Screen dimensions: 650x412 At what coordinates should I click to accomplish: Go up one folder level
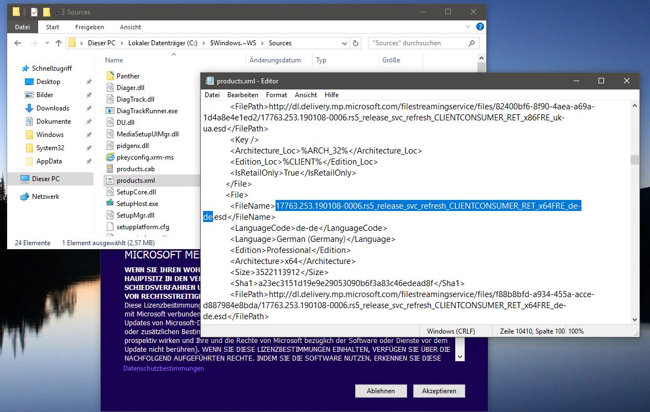click(59, 43)
